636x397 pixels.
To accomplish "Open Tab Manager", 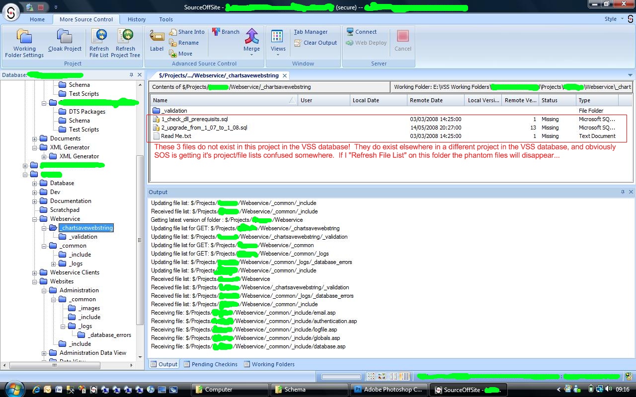I will click(311, 32).
